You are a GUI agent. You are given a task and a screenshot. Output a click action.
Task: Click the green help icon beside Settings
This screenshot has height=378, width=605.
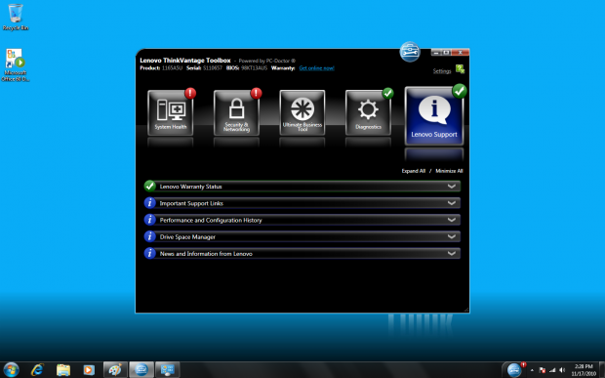(x=460, y=69)
